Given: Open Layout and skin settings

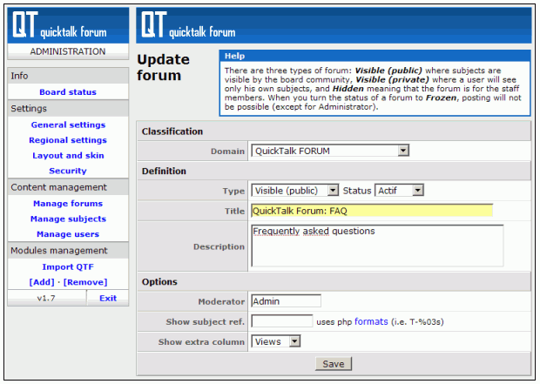Looking at the screenshot, I should pos(67,156).
